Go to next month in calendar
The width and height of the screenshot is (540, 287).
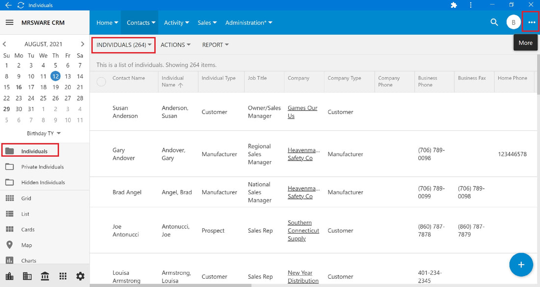coord(82,44)
